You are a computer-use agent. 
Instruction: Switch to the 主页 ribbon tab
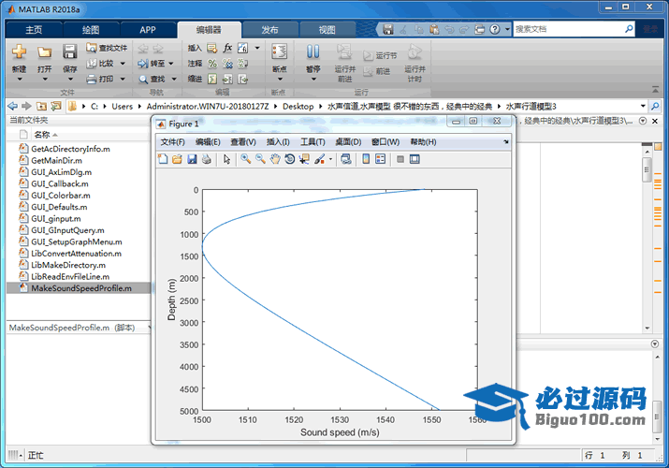(34, 30)
